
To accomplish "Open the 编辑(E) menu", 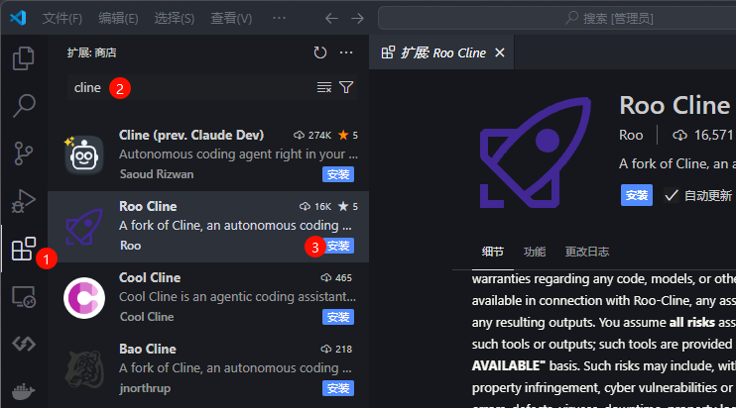I will (118, 18).
